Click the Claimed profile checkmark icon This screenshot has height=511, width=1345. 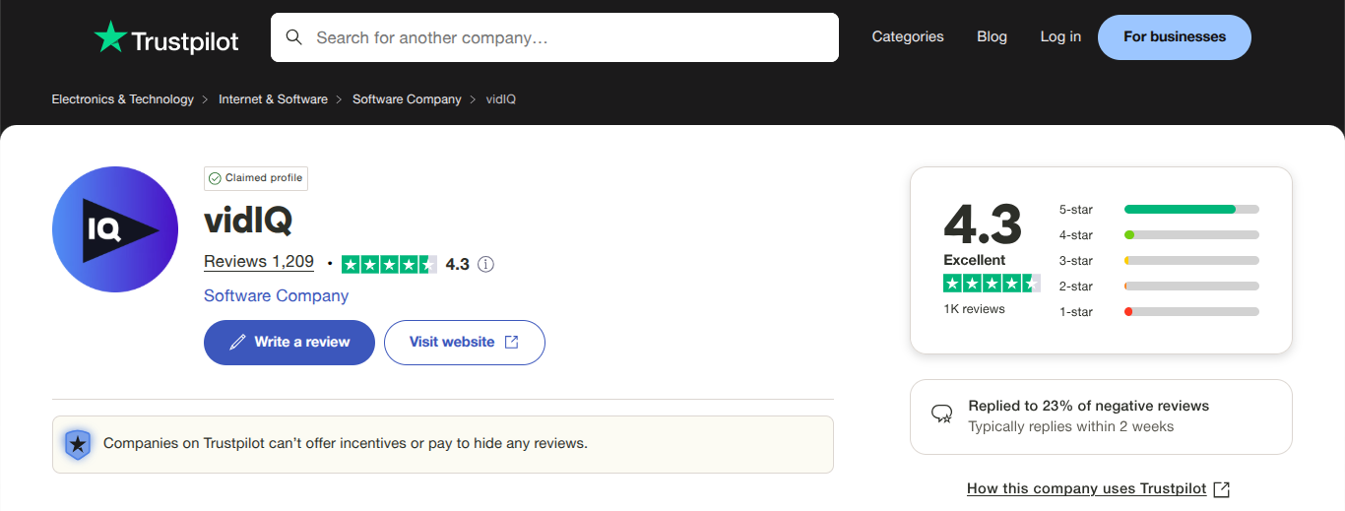[x=215, y=178]
